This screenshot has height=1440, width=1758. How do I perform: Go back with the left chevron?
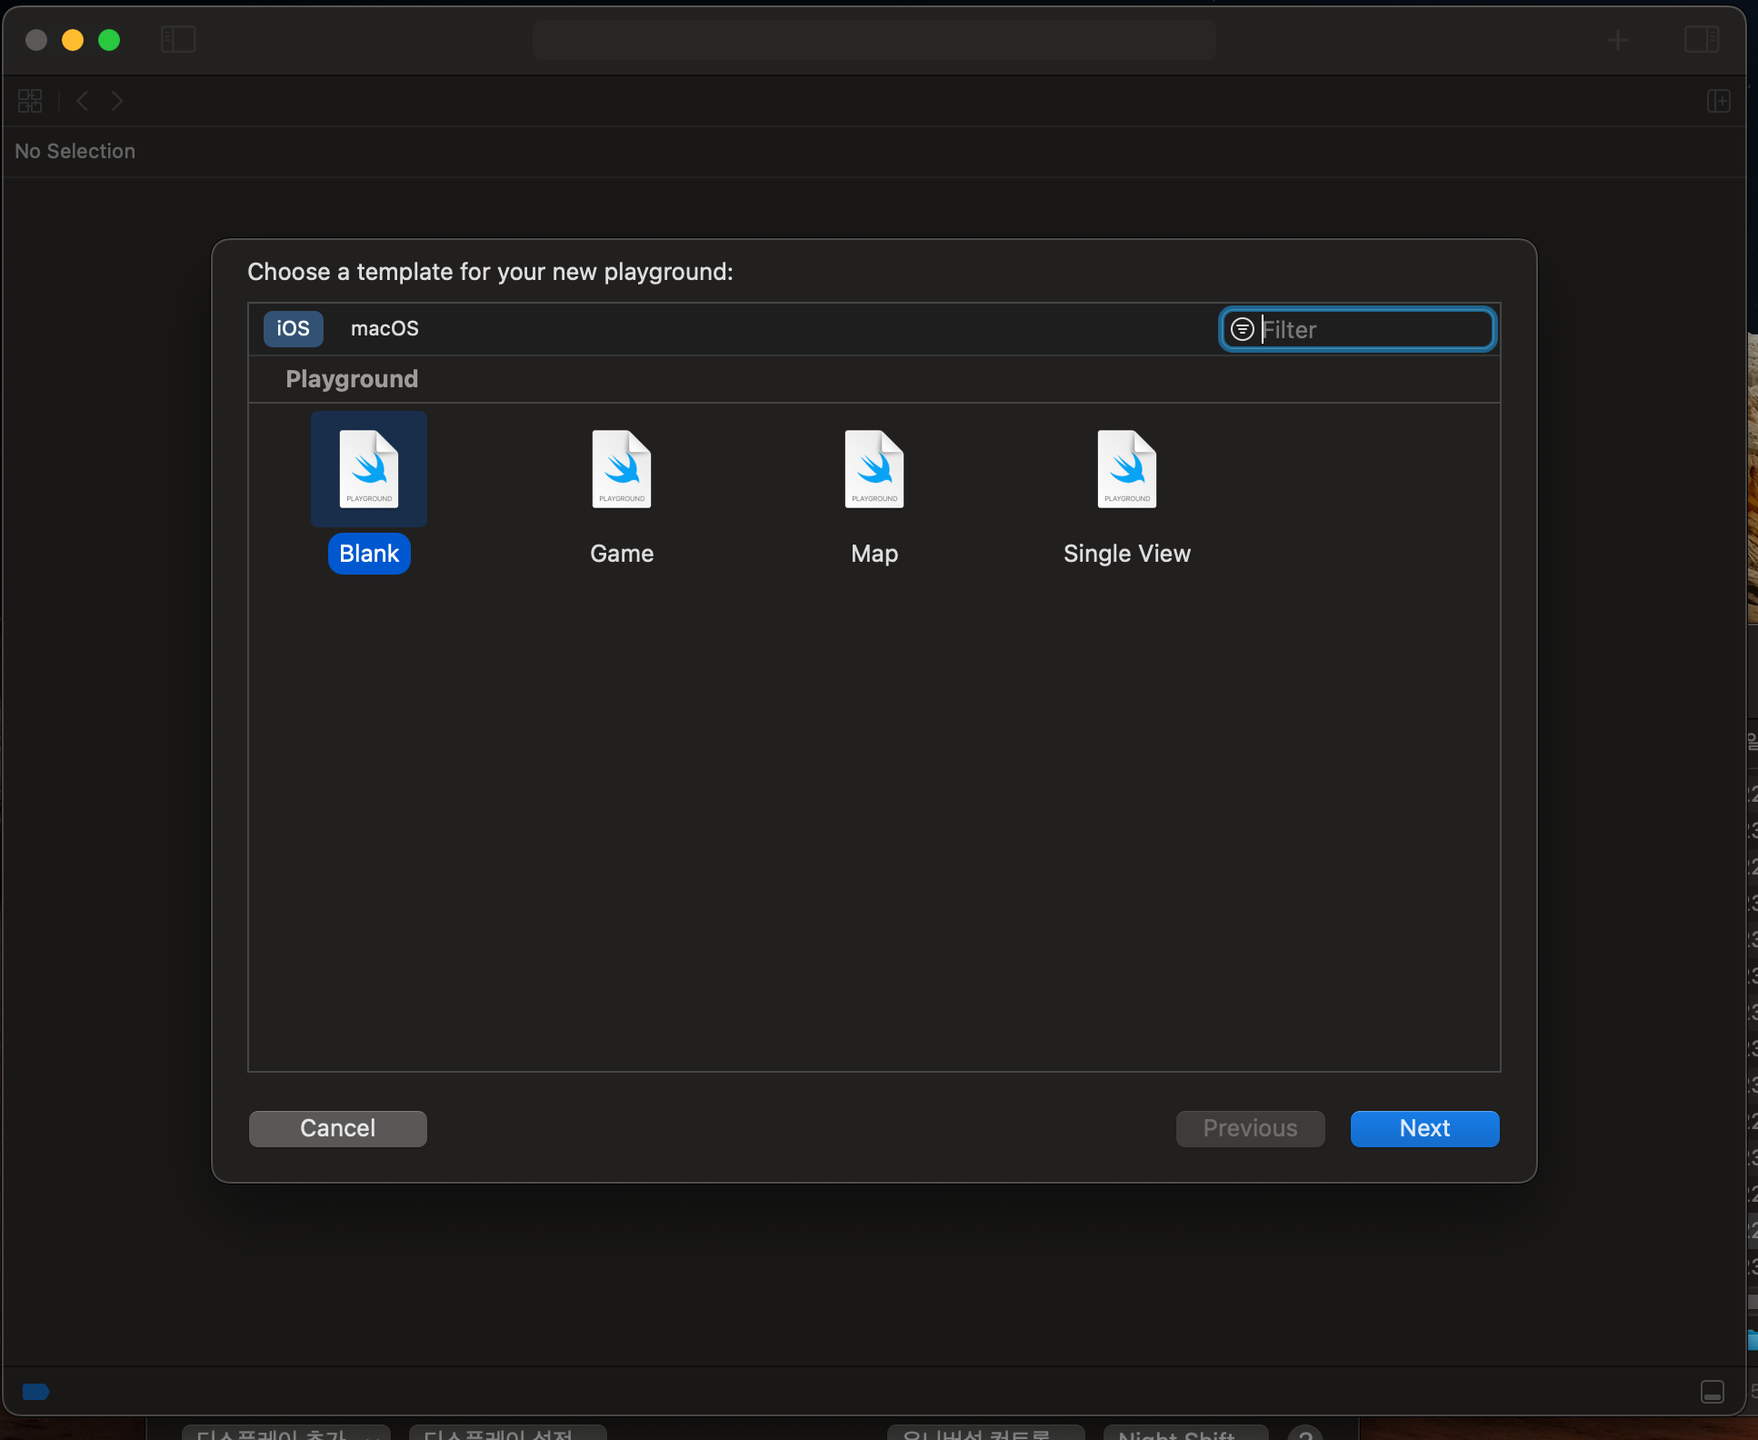coord(83,101)
